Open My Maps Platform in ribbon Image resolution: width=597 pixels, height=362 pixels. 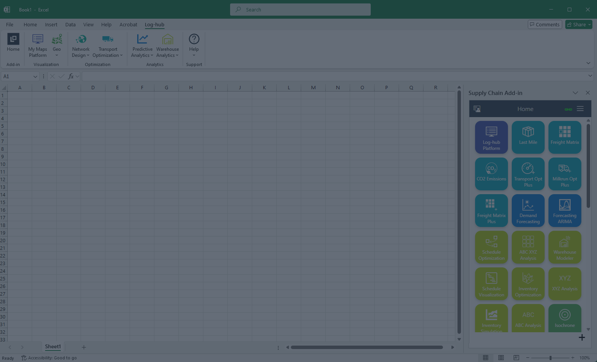(x=37, y=45)
